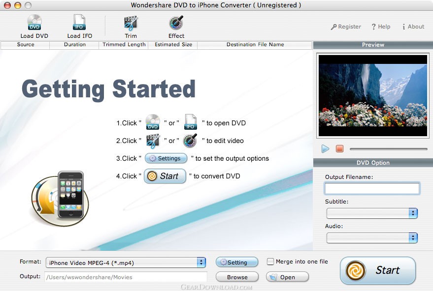This screenshot has width=433, height=291.
Task: Click the large Start convert button
Action: (x=378, y=270)
